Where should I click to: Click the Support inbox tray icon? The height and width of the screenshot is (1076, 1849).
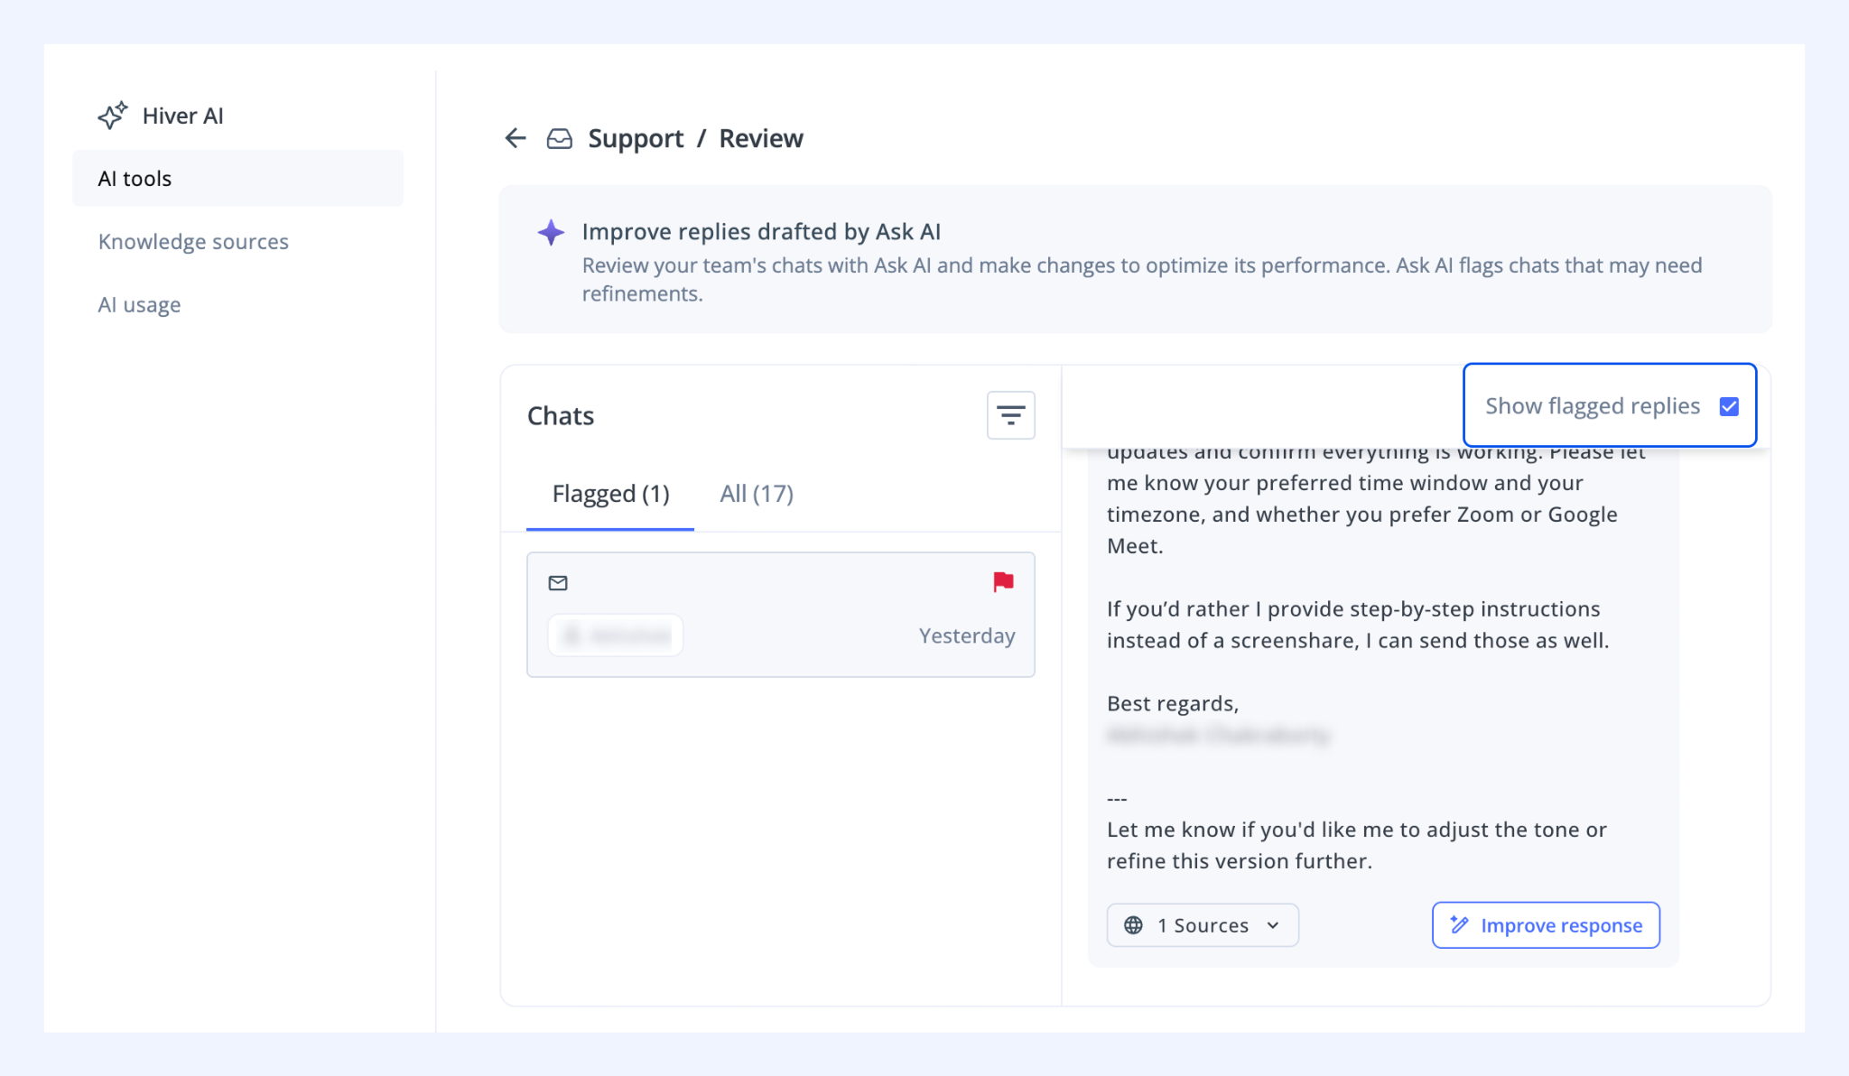tap(560, 138)
